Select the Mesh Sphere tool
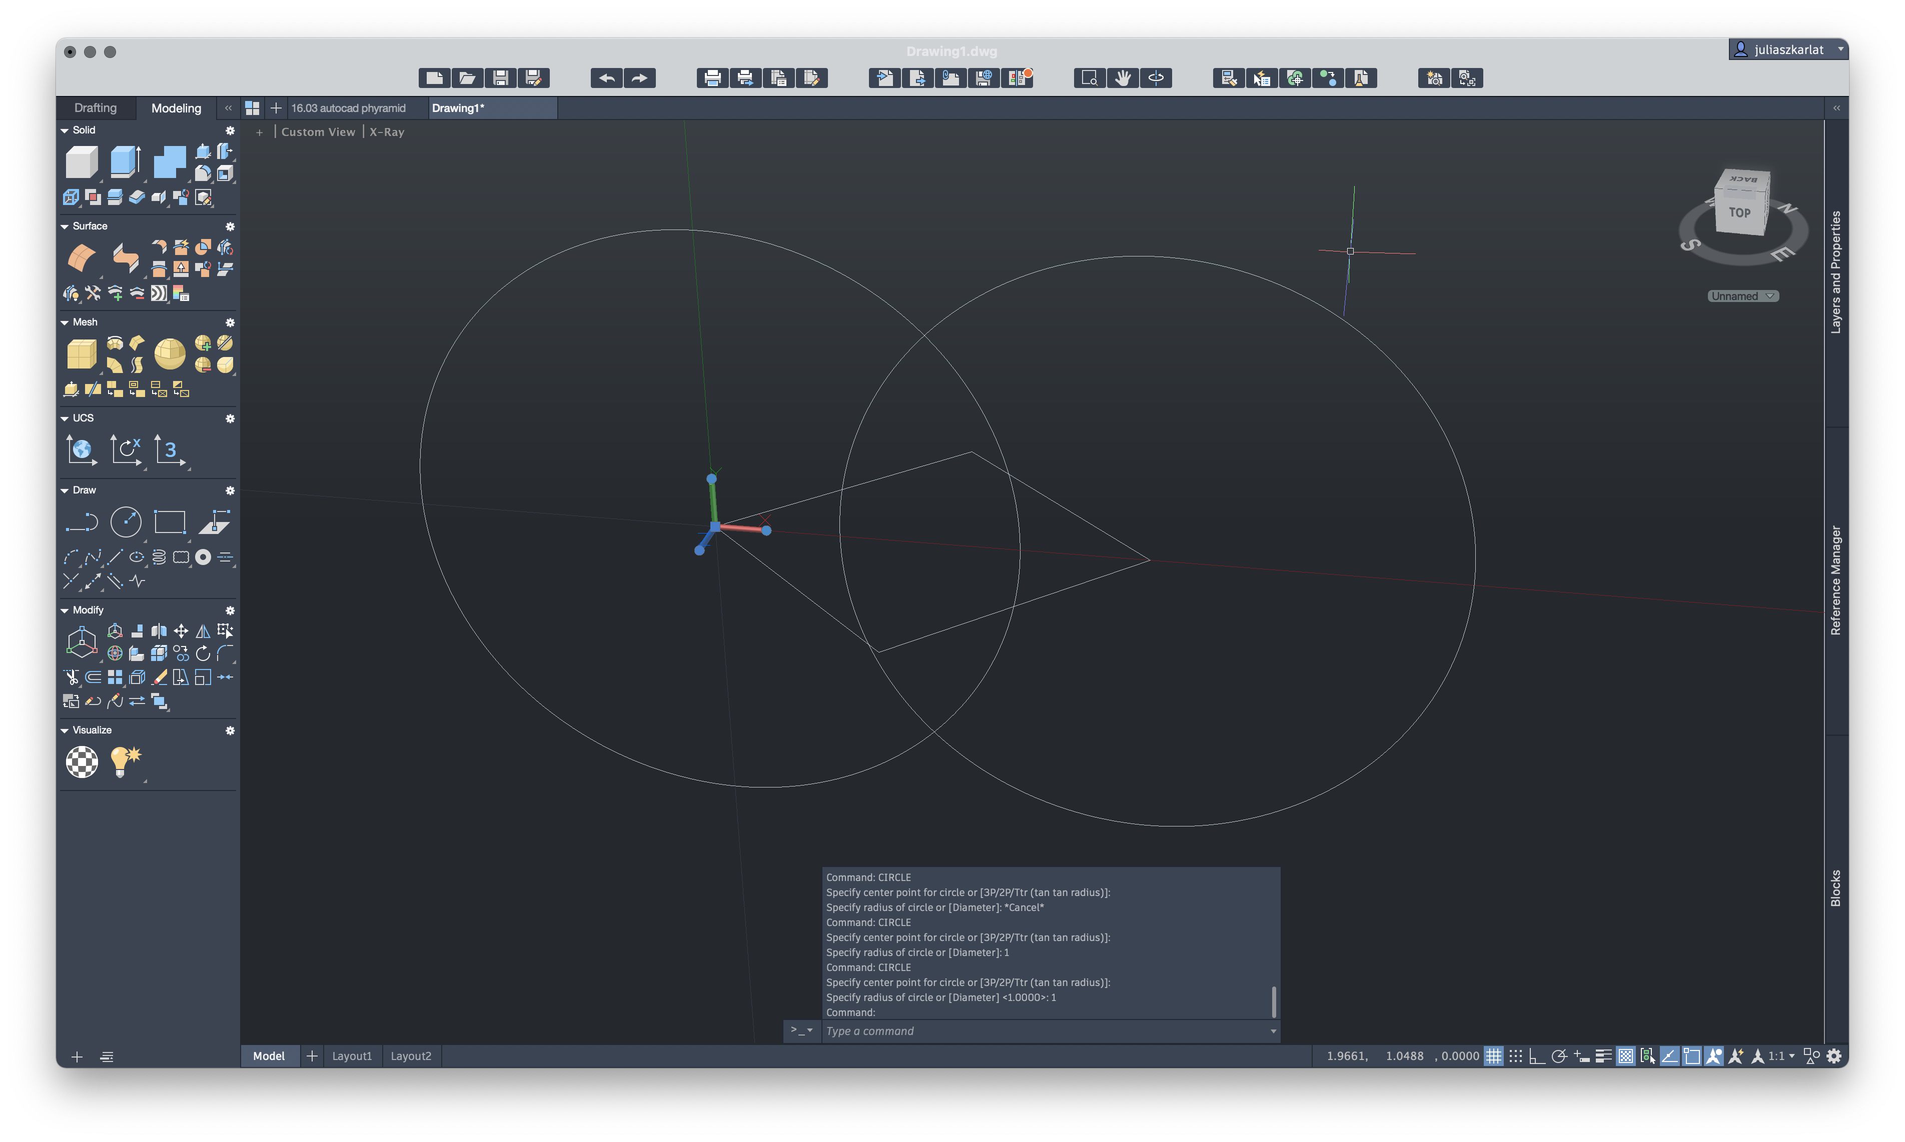This screenshot has width=1905, height=1142. pos(169,354)
